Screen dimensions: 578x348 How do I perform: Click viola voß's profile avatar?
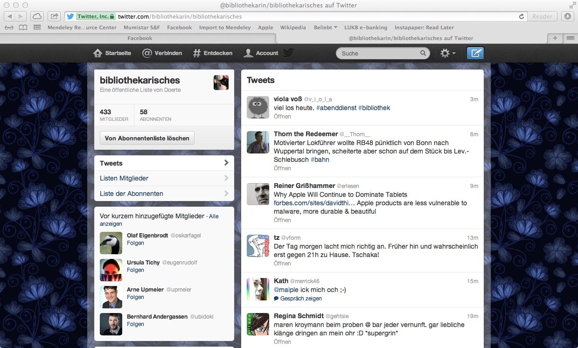258,107
